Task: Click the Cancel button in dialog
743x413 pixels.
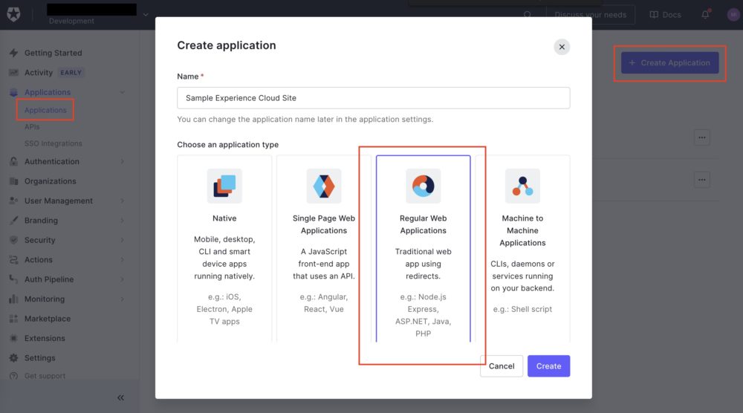Action: 502,366
